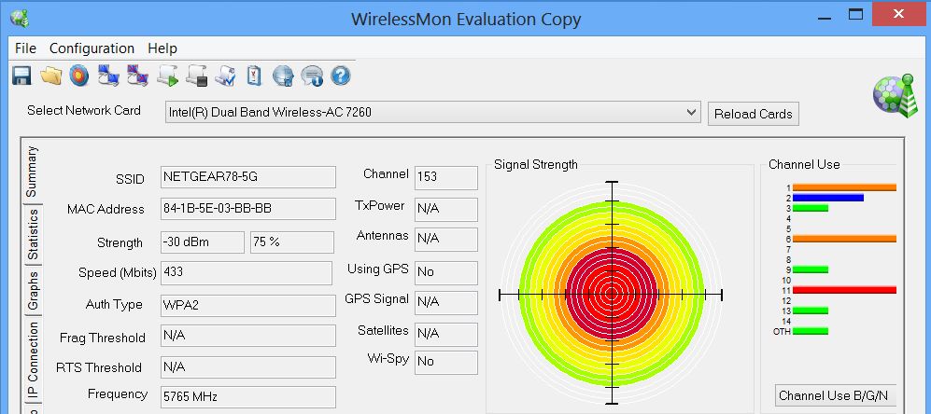The height and width of the screenshot is (414, 931).
Task: Open the Help menu
Action: pos(162,48)
